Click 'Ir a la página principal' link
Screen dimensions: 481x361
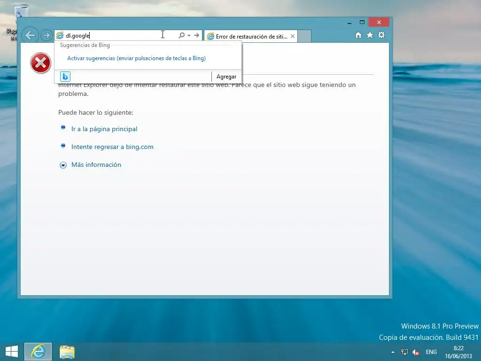click(x=104, y=129)
